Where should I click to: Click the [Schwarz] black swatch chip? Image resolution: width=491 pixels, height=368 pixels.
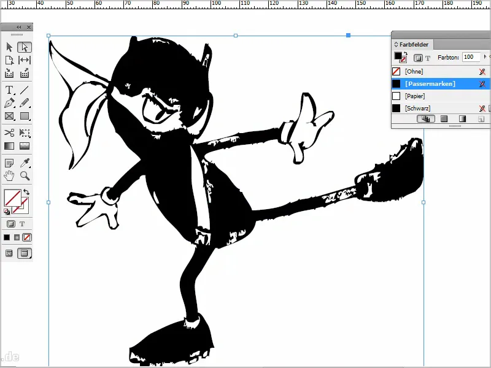(396, 109)
